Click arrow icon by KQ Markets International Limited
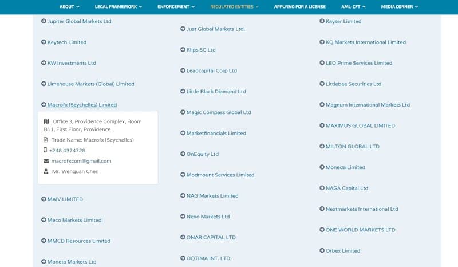Viewport: 458px width, 267px height. [x=322, y=42]
